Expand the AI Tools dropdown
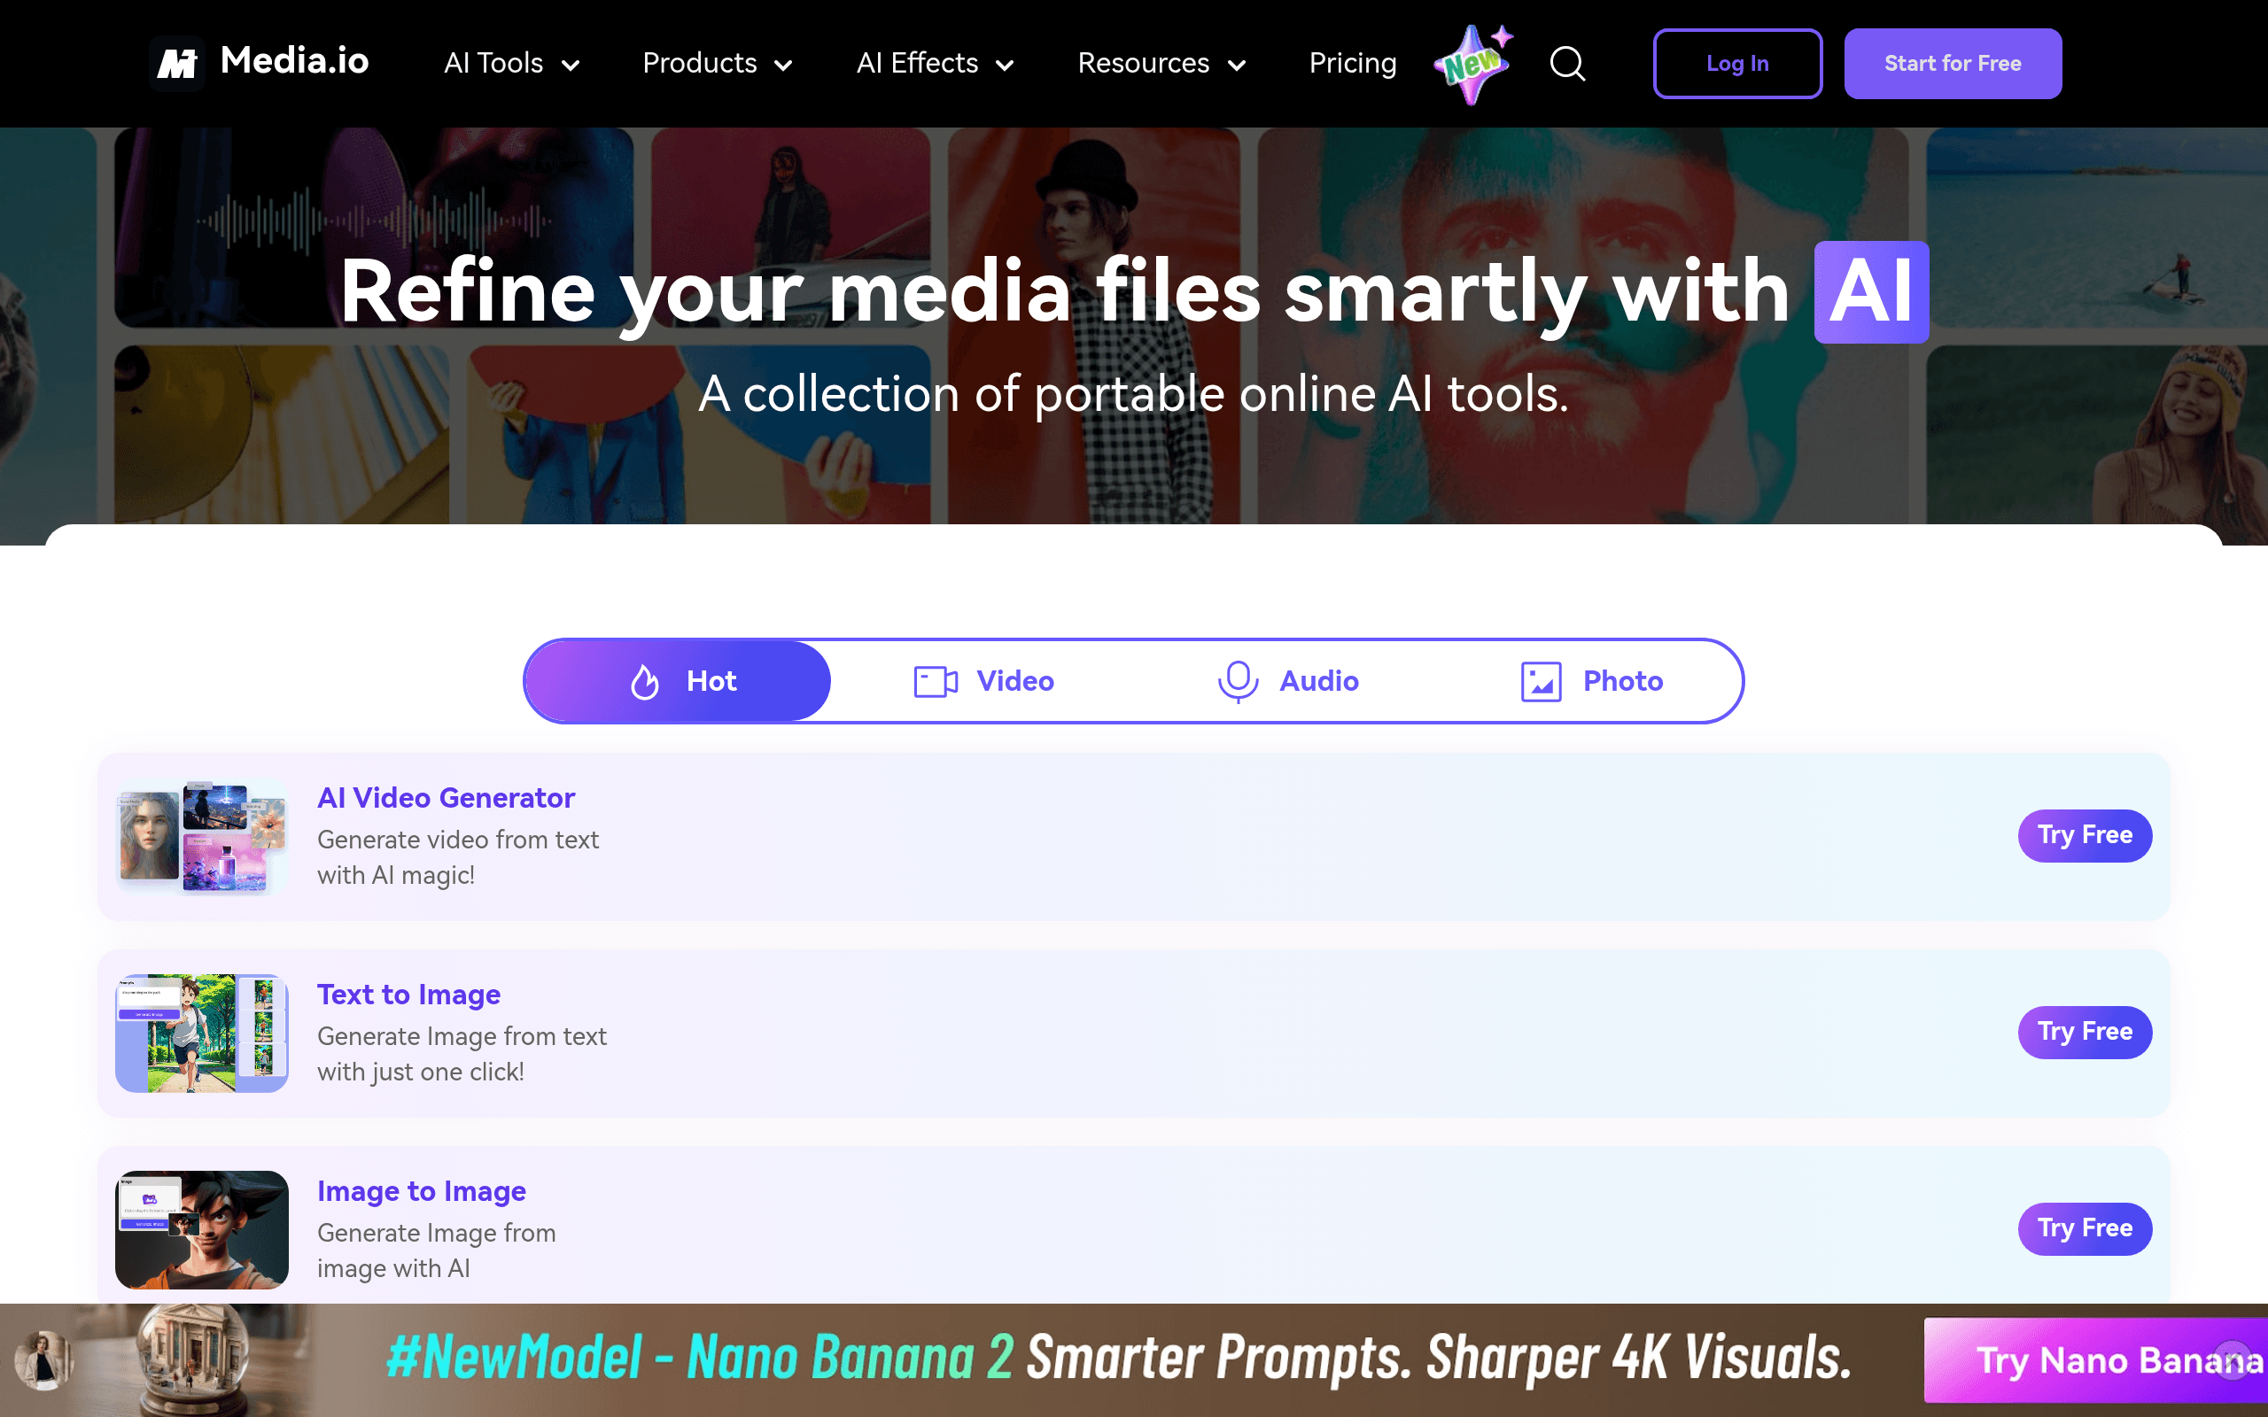Screen dimensions: 2268x1417 tap(512, 64)
